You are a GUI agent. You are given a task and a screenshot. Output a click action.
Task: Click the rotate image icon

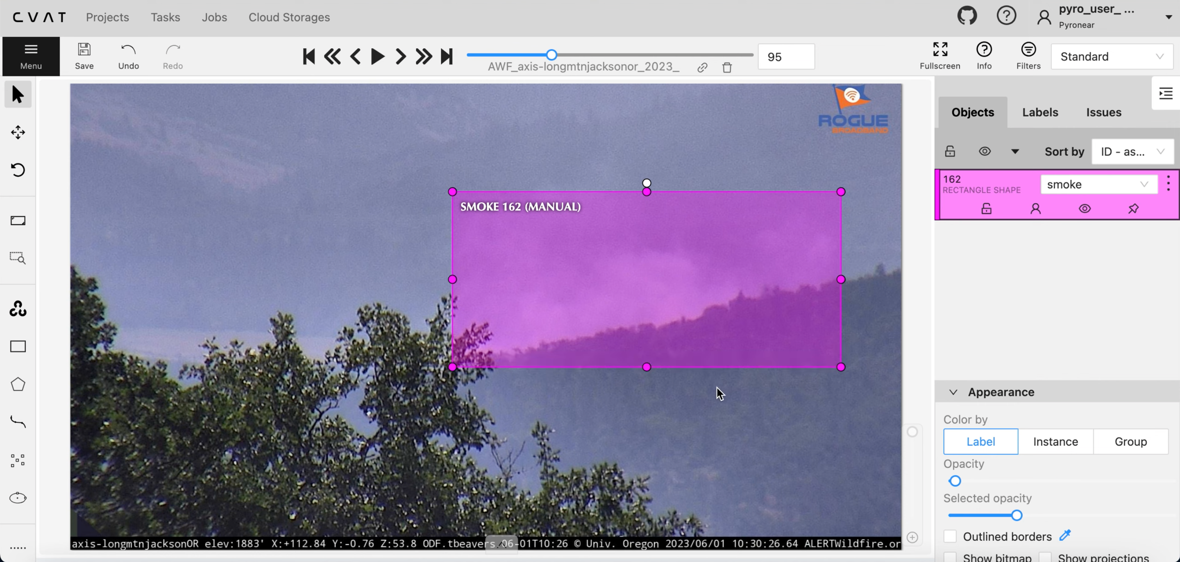pyautogui.click(x=18, y=170)
